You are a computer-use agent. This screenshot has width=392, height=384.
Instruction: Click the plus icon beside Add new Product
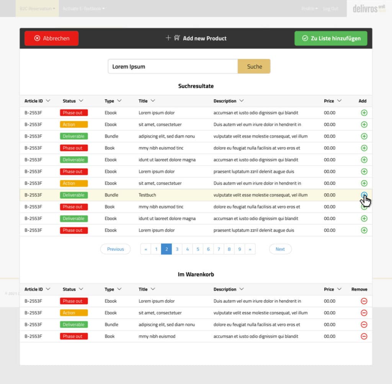click(168, 38)
